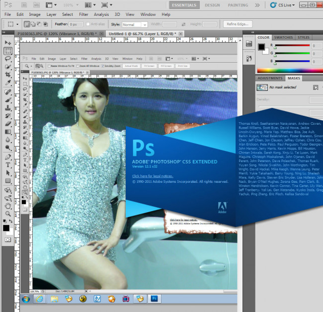
Task: Open the Style dropdown set to Normal
Action: [x=135, y=24]
